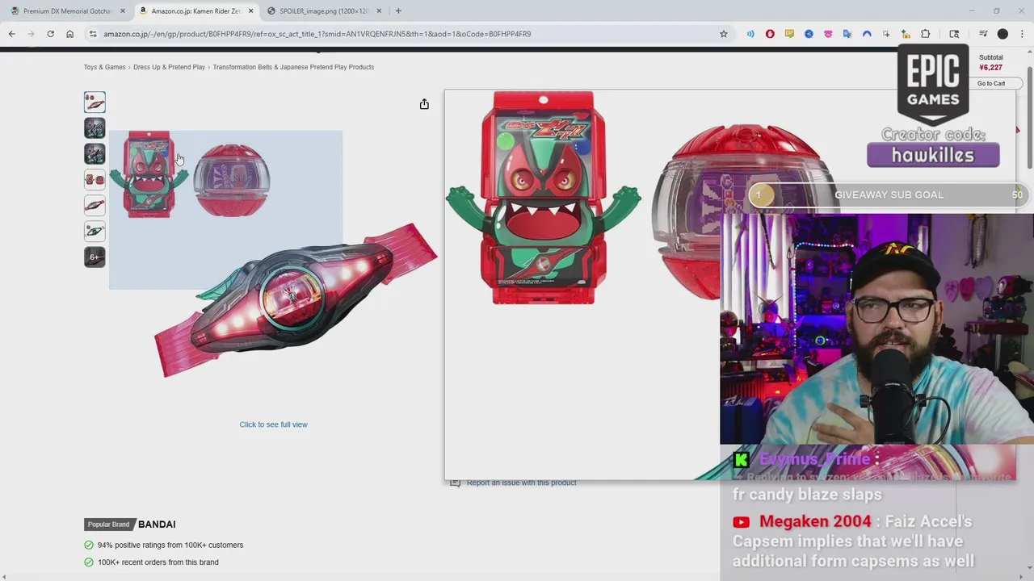Open the Extensions puzzle-piece menu

pos(926,34)
